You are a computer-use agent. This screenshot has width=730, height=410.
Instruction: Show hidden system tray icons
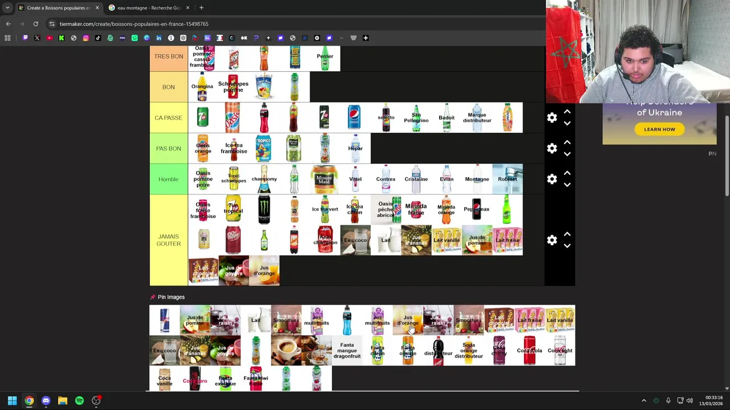[x=644, y=401]
